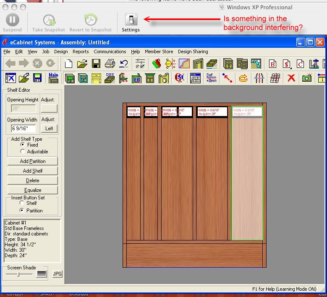Undo with the curved arrow icon
This screenshot has width=327, height=297.
[124, 64]
